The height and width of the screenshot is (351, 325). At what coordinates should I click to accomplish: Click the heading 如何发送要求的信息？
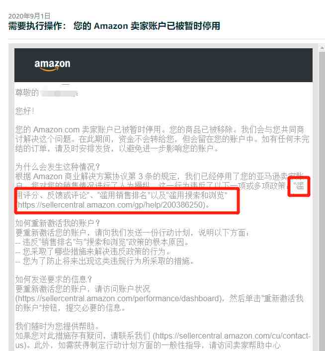pos(54,279)
